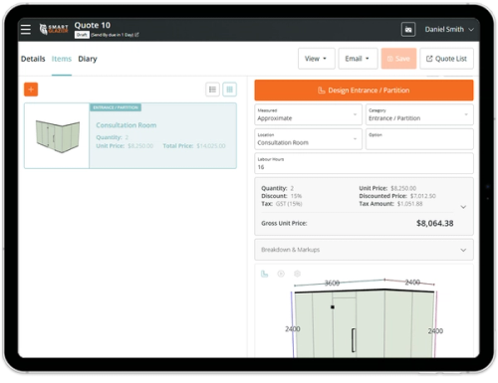Open the Location dropdown set to Consultation Room
Screen dimensions: 498x383
[308, 139]
